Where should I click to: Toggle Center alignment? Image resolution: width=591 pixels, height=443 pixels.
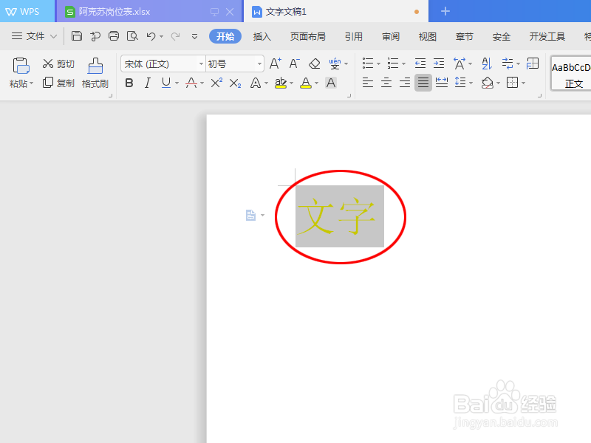[x=386, y=82]
